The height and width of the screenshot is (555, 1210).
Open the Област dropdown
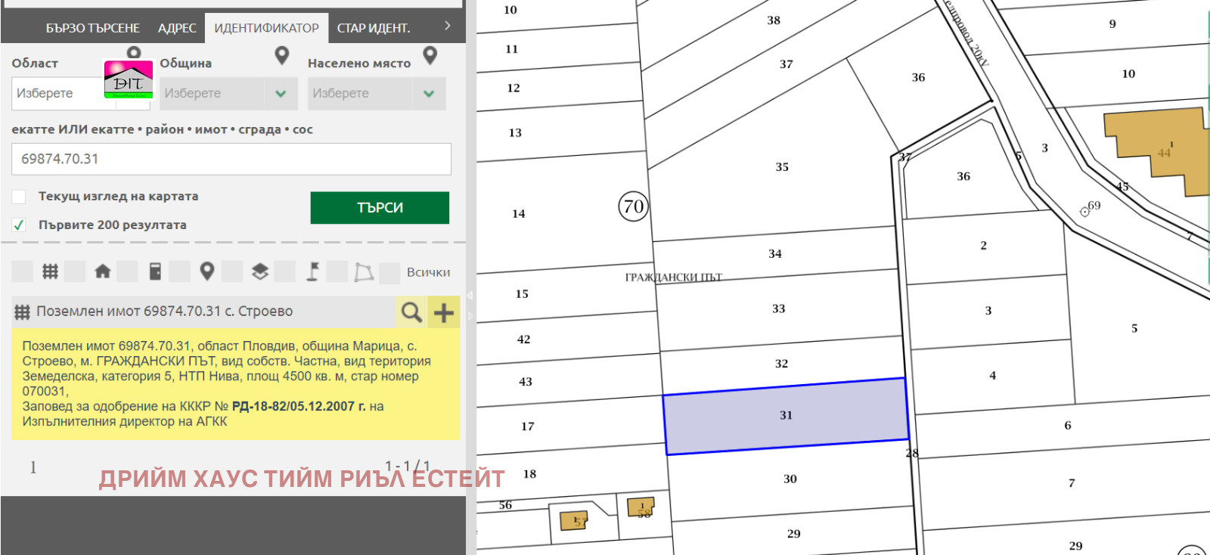[57, 94]
